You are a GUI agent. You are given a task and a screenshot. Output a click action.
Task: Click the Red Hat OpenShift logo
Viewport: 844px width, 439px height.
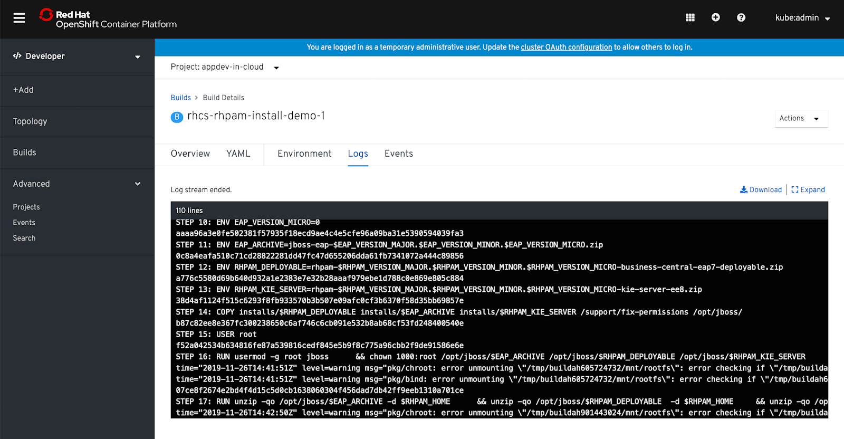[x=108, y=19]
